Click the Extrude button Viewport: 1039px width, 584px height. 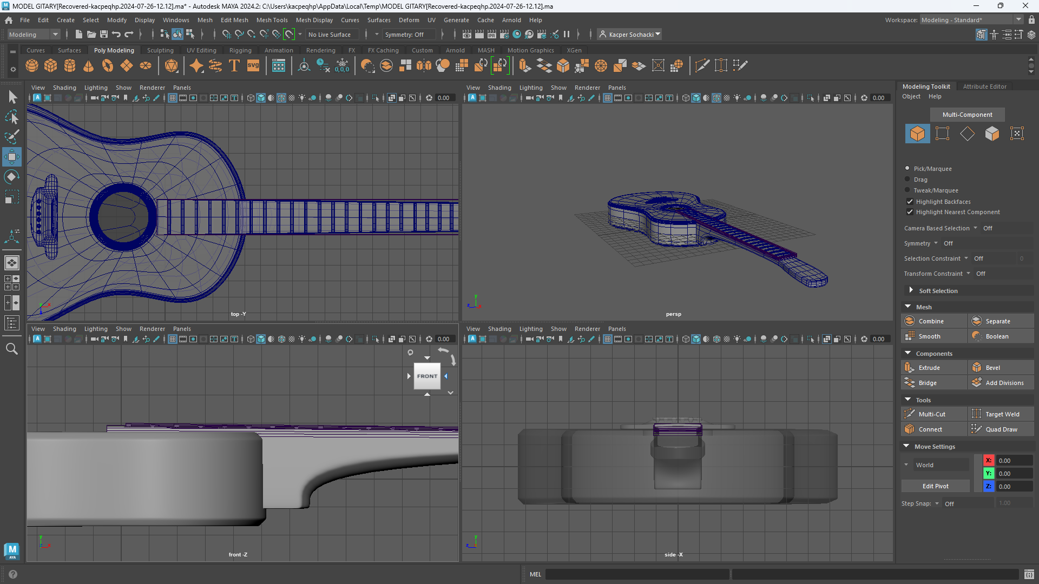934,368
